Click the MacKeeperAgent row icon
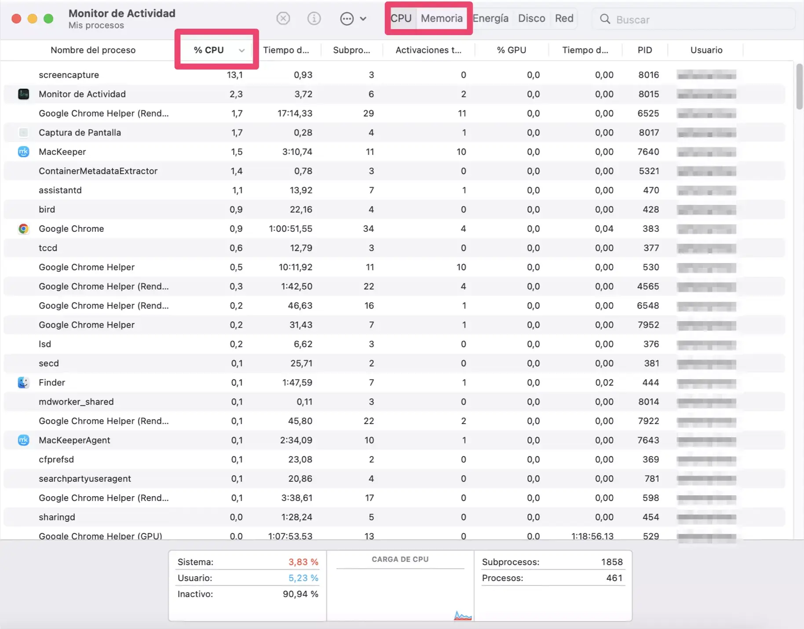The height and width of the screenshot is (629, 804). click(23, 440)
